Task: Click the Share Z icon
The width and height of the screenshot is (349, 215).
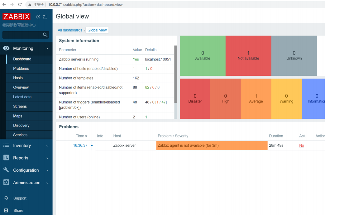Action: (x=6, y=210)
